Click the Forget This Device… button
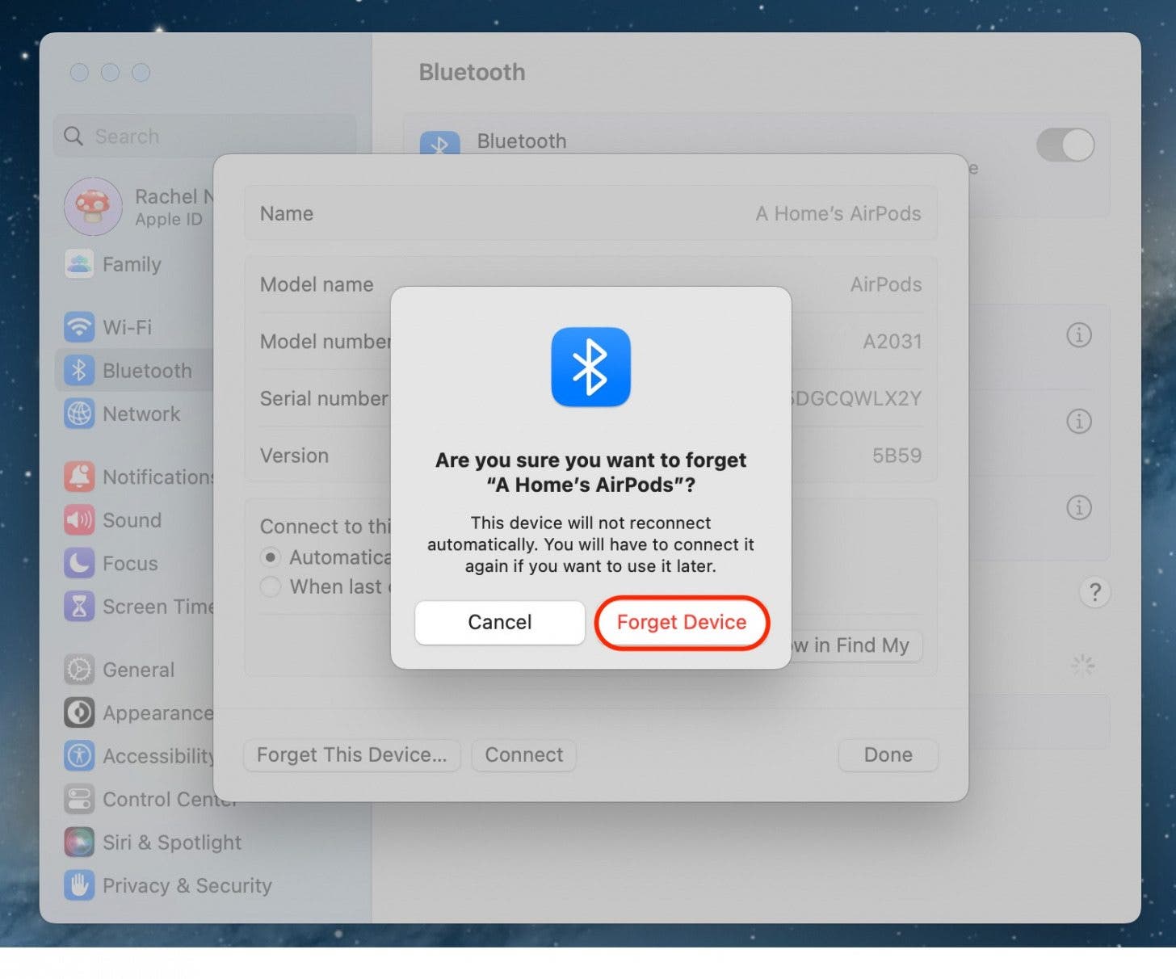This screenshot has width=1176, height=979. [x=351, y=754]
